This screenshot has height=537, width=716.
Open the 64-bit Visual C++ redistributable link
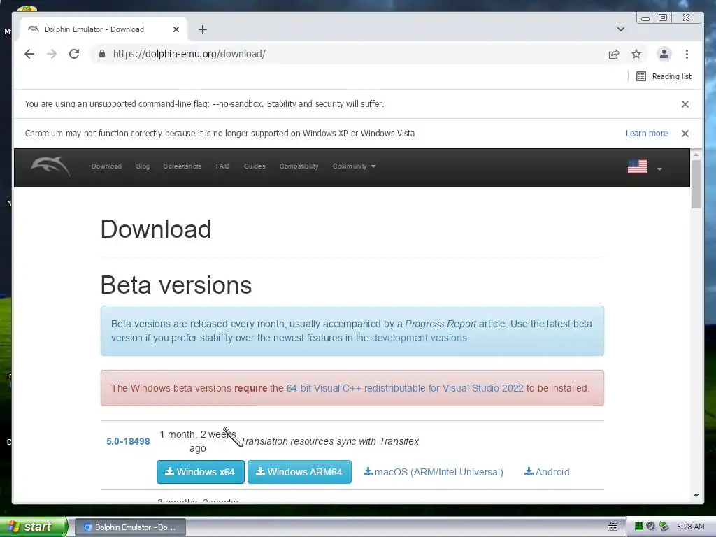(405, 388)
